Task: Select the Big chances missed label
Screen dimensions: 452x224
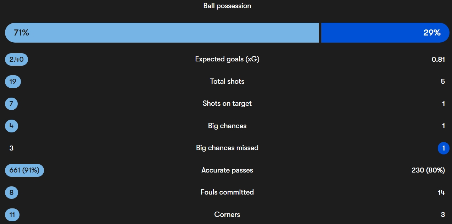Action: (x=227, y=148)
